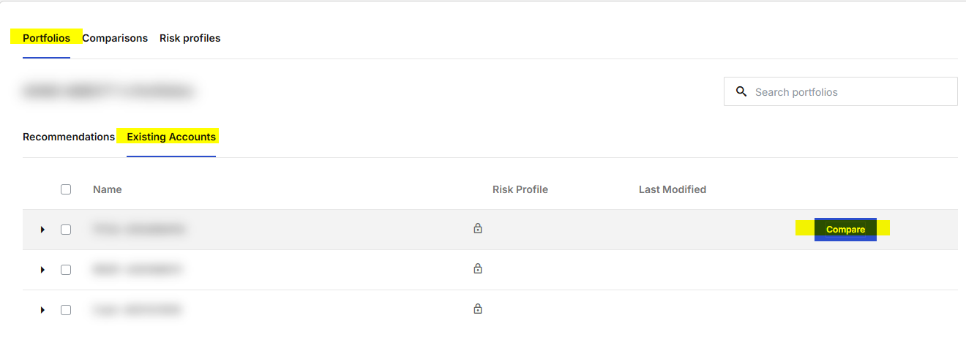Switch to the Comparisons tab
Image resolution: width=966 pixels, height=340 pixels.
pyautogui.click(x=115, y=38)
